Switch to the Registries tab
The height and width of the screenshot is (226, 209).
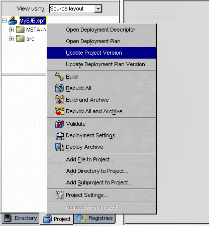[94, 218]
